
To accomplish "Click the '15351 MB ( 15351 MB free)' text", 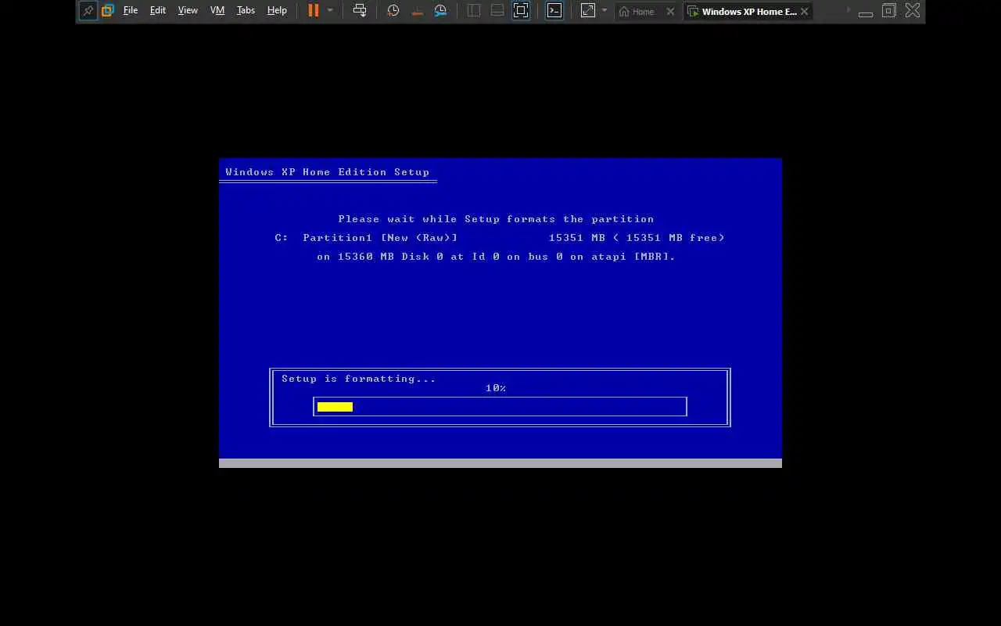I will (637, 238).
